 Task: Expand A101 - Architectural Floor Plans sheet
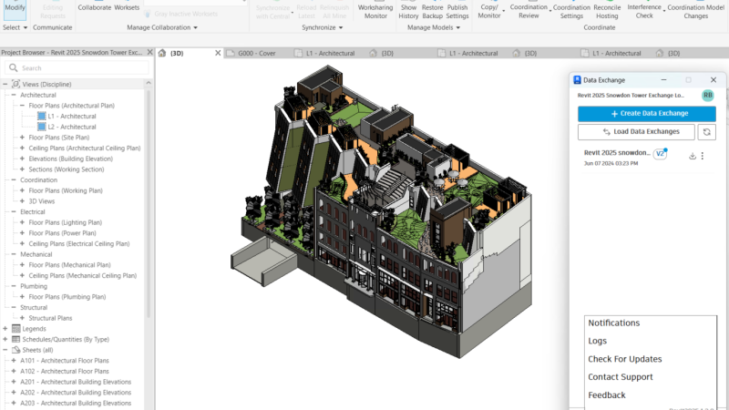14,361
